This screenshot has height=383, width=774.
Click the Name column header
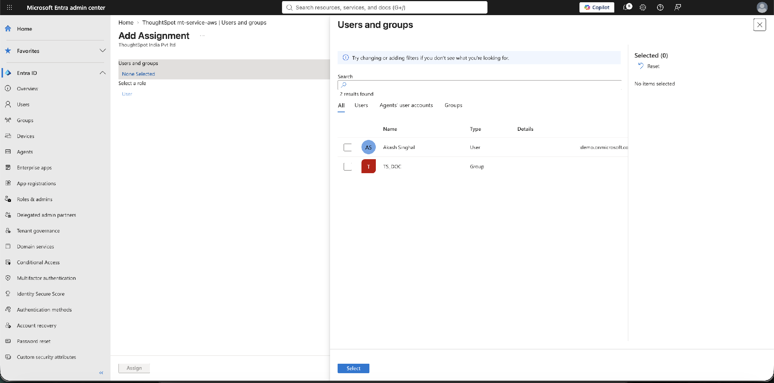coord(390,129)
